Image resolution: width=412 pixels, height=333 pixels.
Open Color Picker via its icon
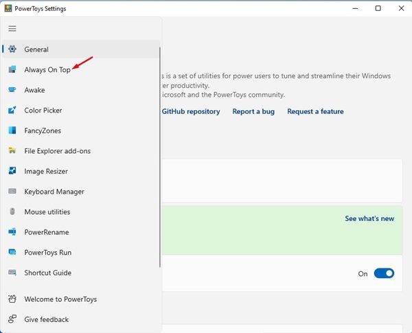point(12,111)
